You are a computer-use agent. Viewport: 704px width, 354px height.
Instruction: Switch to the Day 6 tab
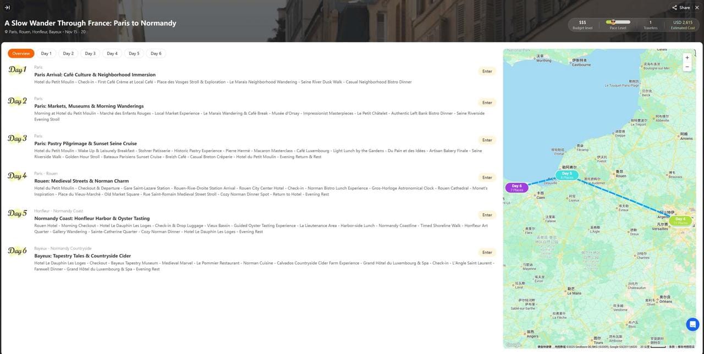click(x=156, y=53)
